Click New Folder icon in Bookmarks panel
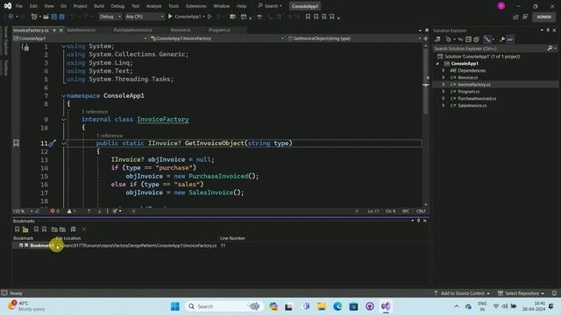 (x=25, y=229)
